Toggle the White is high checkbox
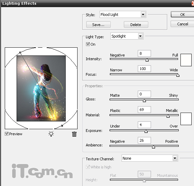 [x=88, y=167]
